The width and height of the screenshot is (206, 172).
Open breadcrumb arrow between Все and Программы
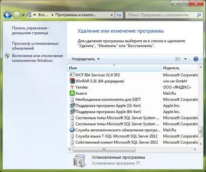52,15
